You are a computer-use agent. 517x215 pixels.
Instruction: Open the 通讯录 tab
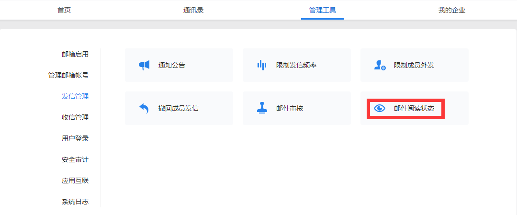pyautogui.click(x=193, y=10)
